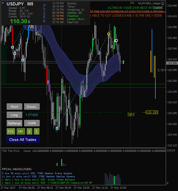This screenshot has height=191, width=178.
Task: Click the Close All Trades button
Action: 23,139
